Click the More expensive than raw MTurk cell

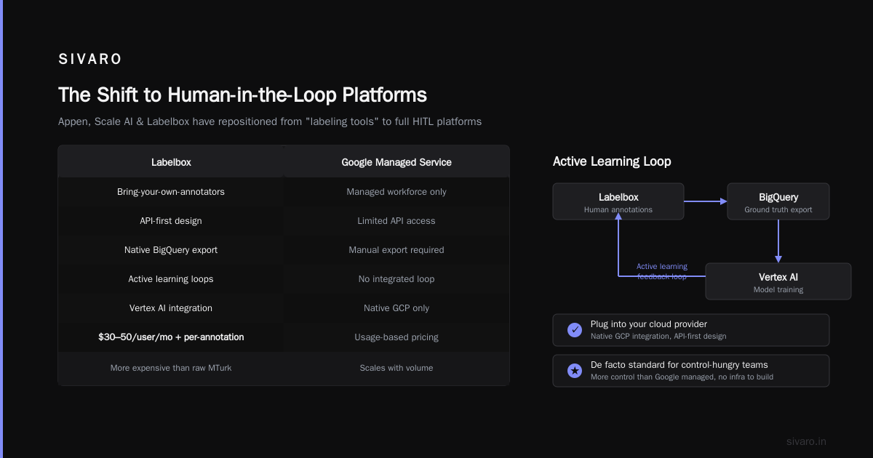click(171, 368)
